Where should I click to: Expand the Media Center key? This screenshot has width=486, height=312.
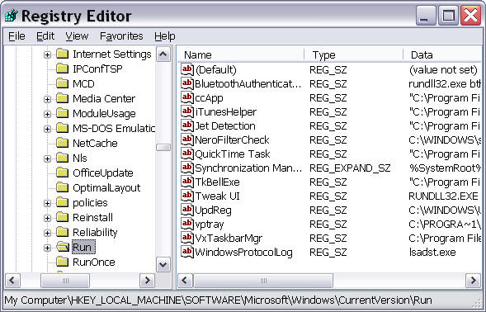47,100
